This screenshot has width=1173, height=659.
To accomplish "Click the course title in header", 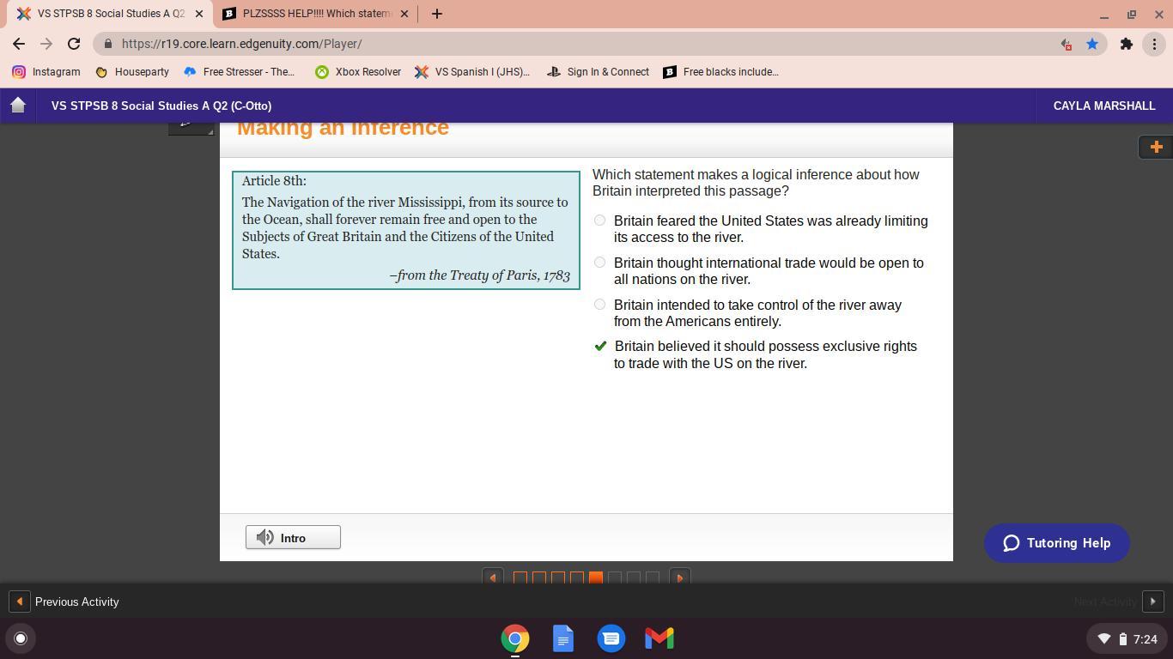I will pos(161,106).
